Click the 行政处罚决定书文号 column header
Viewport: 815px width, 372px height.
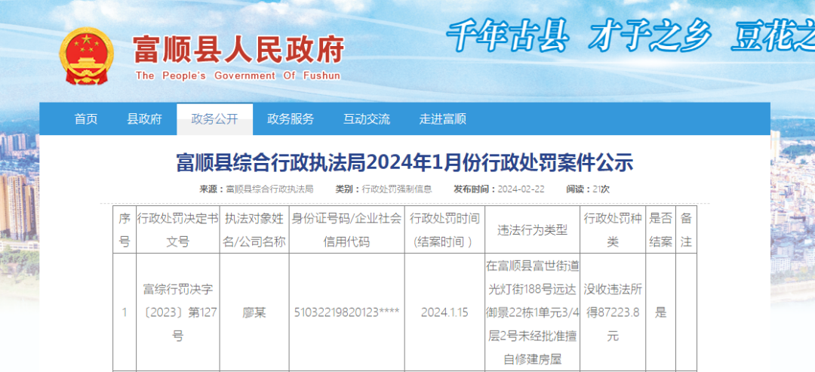pos(178,230)
